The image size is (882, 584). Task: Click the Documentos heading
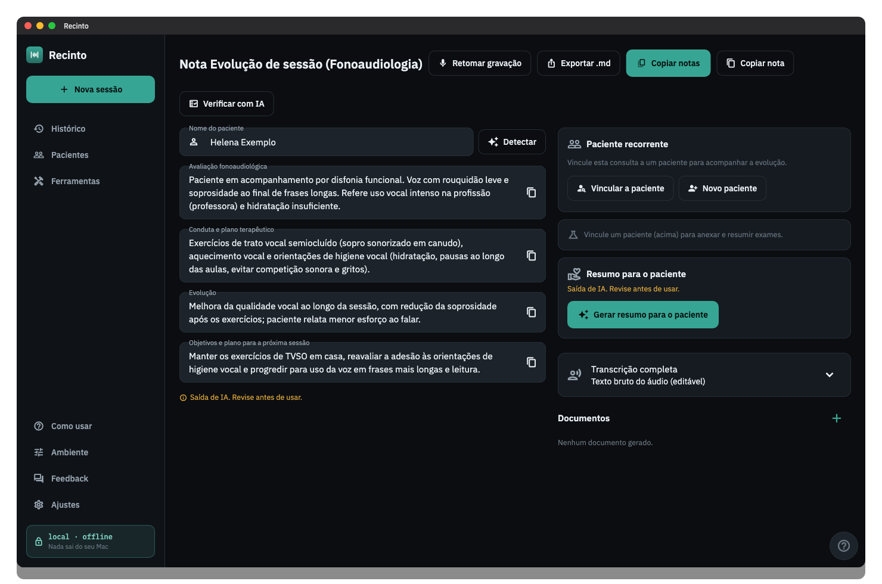tap(583, 418)
